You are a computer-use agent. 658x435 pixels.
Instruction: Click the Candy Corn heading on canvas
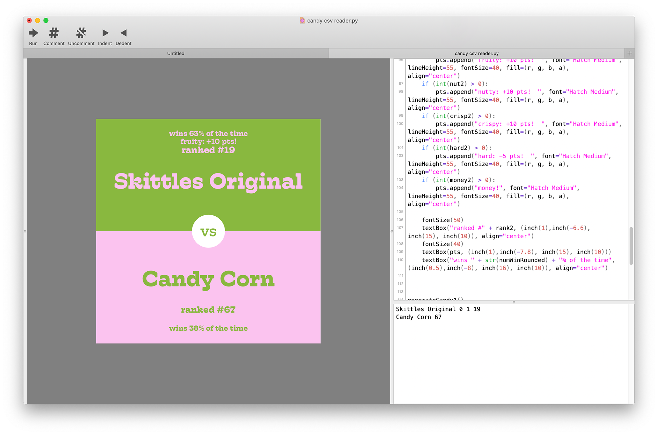click(x=208, y=279)
